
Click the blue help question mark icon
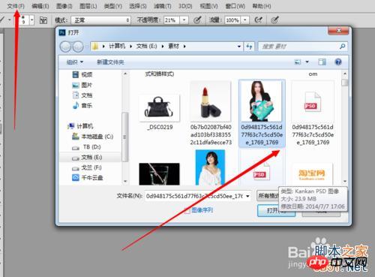tap(338, 62)
